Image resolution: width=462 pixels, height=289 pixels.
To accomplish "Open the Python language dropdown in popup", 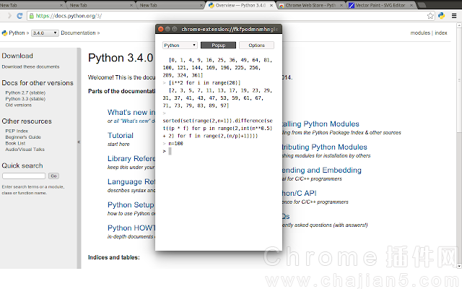I will [180, 45].
